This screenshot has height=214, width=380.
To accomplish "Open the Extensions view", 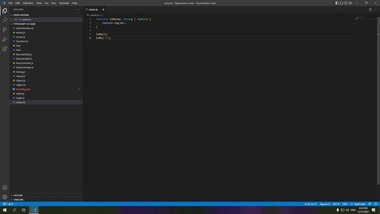I will pos(5,49).
